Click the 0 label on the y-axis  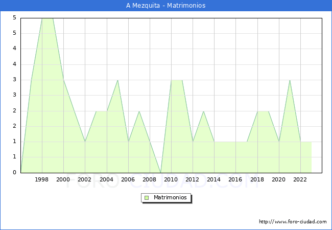coord(14,173)
